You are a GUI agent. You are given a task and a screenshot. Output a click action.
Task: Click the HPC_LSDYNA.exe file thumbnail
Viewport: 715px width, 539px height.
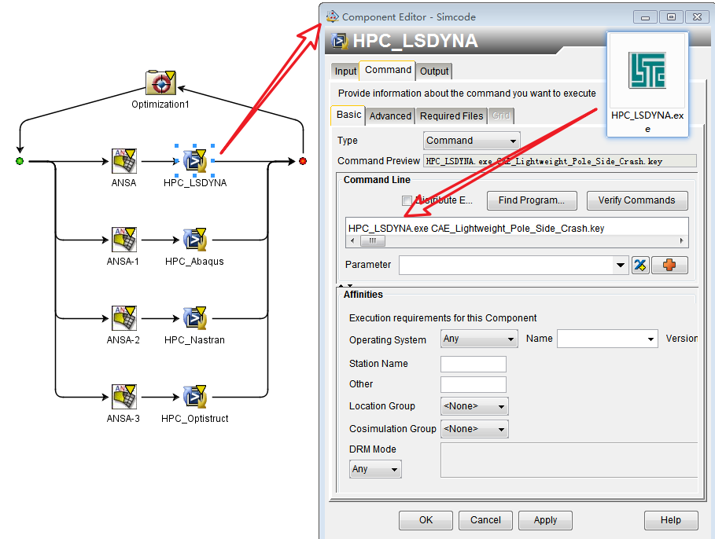[x=647, y=84]
